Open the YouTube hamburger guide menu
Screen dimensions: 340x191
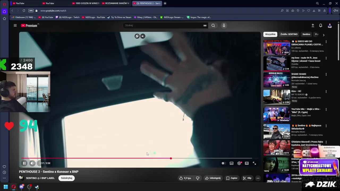click(x=15, y=25)
